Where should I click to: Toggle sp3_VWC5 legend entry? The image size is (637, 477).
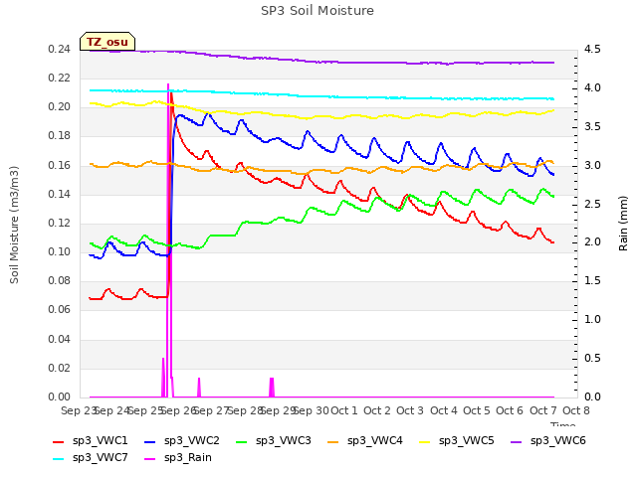457,441
